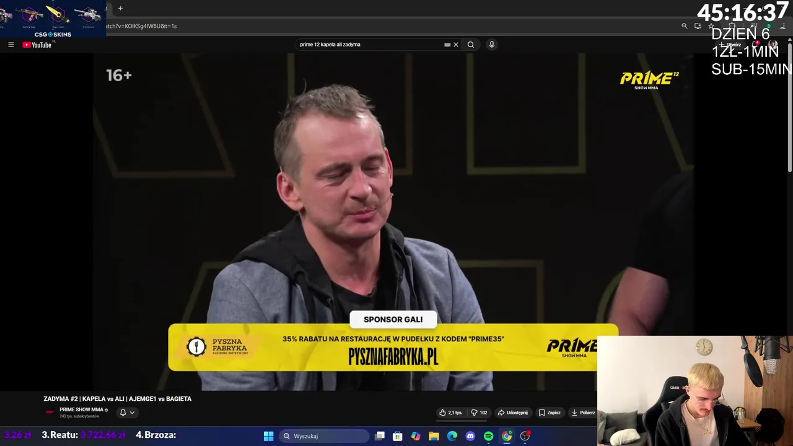Run search with the magnifier button
The image size is (793, 446).
(471, 45)
